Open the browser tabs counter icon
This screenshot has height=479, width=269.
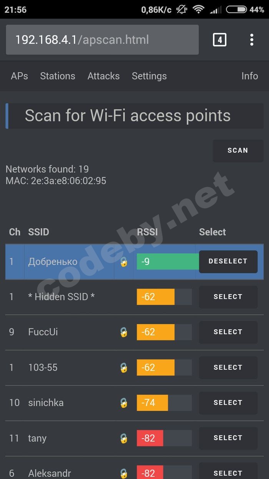click(219, 40)
